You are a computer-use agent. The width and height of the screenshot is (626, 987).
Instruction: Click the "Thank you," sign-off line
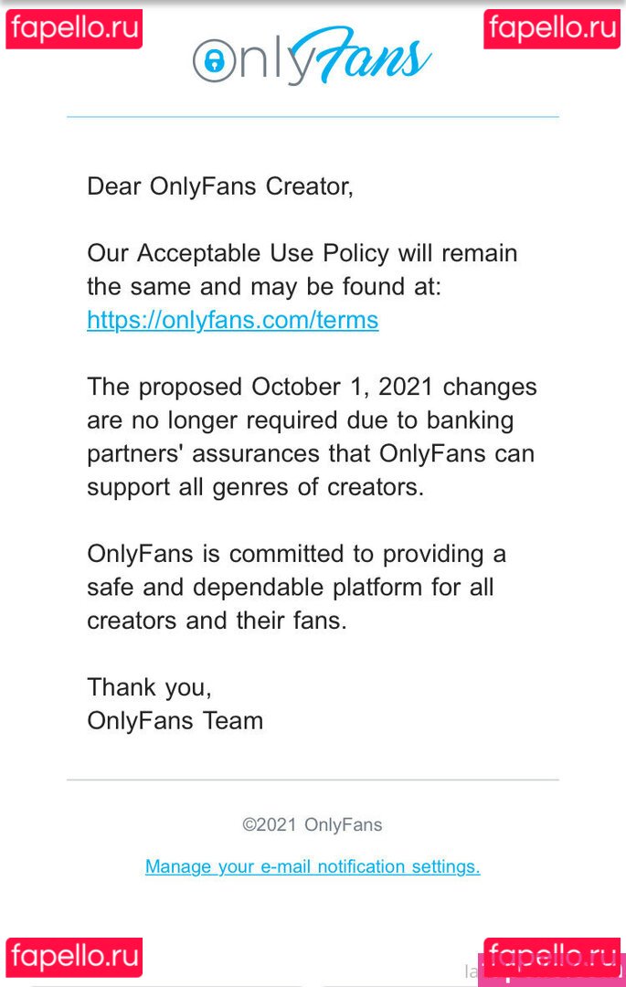(149, 686)
